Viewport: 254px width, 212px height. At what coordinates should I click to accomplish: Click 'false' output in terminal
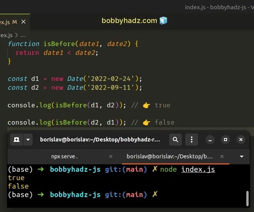tap(18, 186)
